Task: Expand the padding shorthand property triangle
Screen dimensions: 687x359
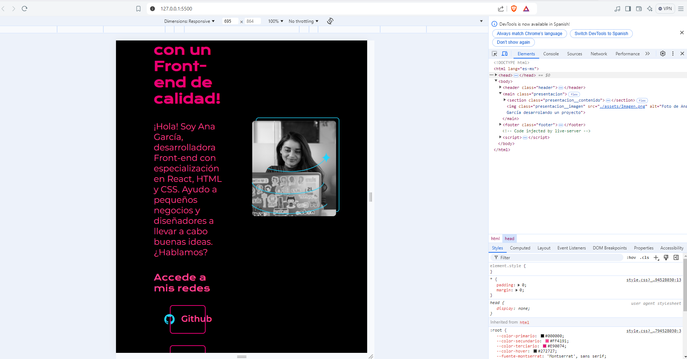Action: (x=519, y=285)
